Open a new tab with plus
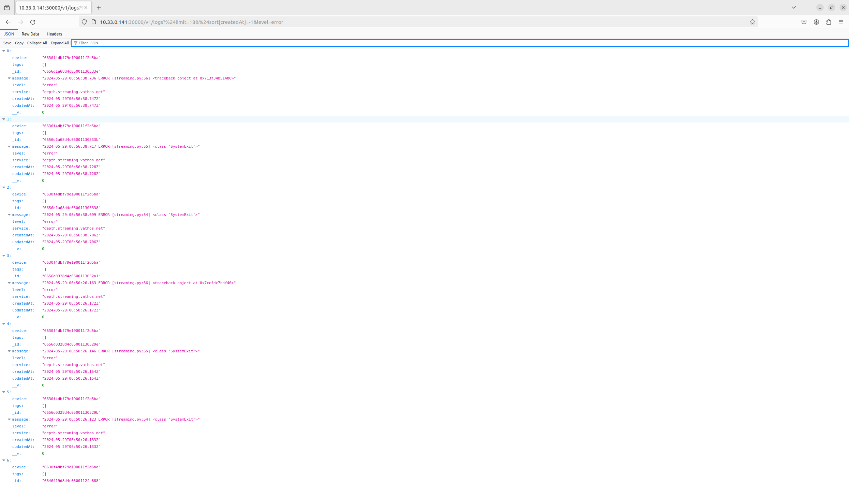This screenshot has width=849, height=482. click(x=99, y=8)
